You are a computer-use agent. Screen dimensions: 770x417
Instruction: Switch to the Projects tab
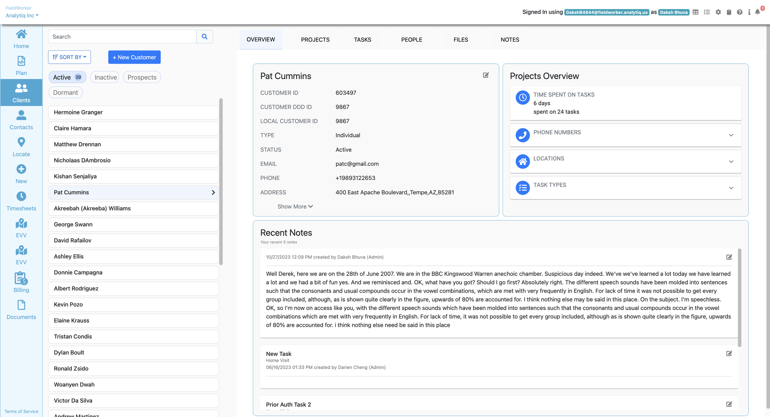click(x=315, y=40)
